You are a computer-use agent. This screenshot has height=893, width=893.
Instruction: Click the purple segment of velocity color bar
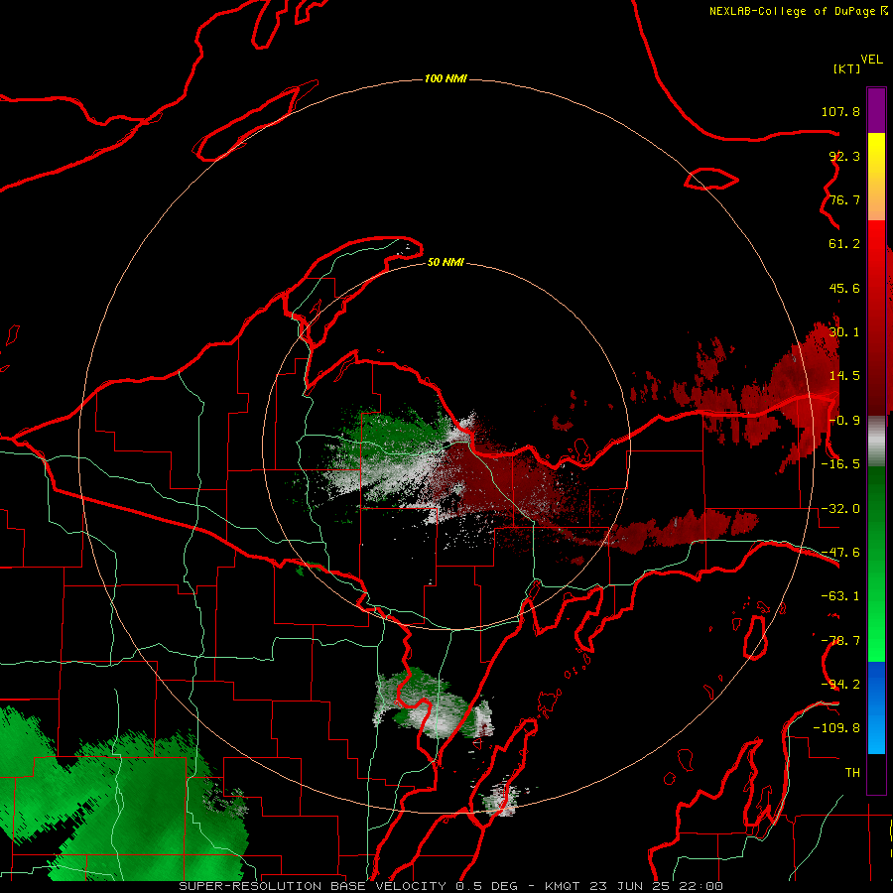(876, 110)
